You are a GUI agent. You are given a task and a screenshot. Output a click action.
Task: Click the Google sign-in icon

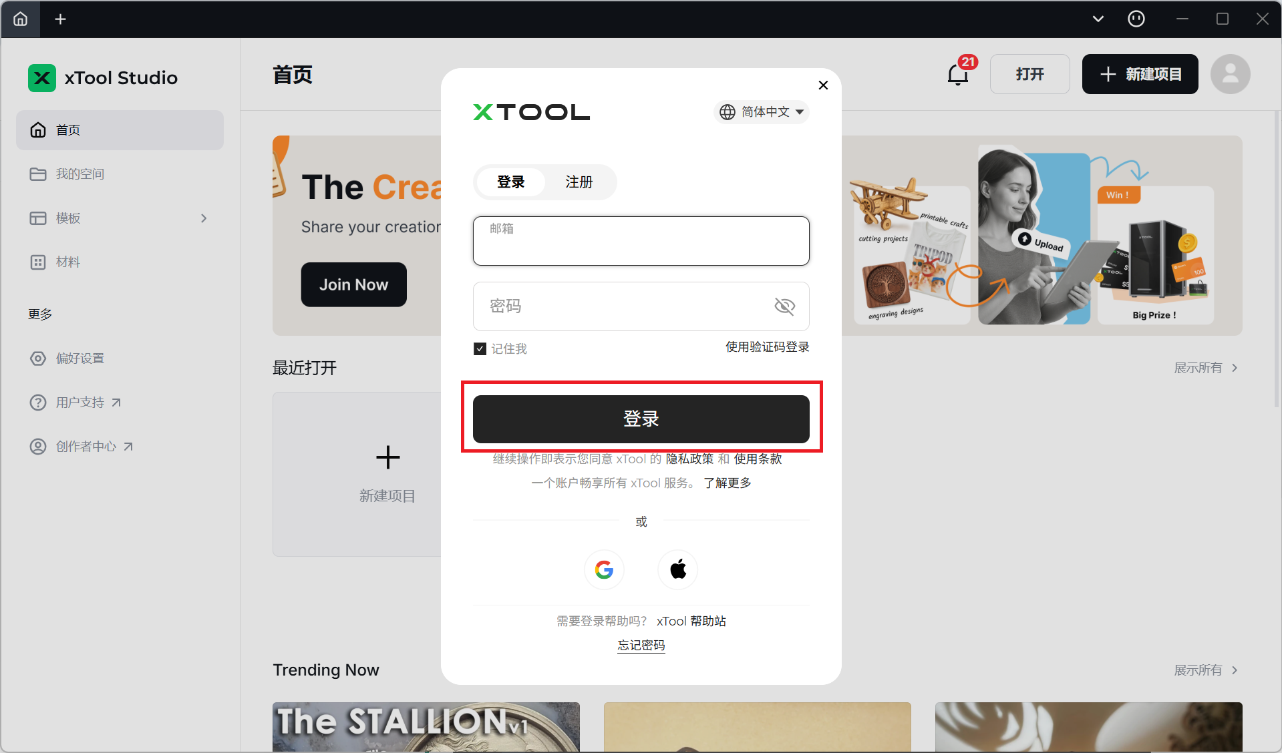(x=604, y=569)
